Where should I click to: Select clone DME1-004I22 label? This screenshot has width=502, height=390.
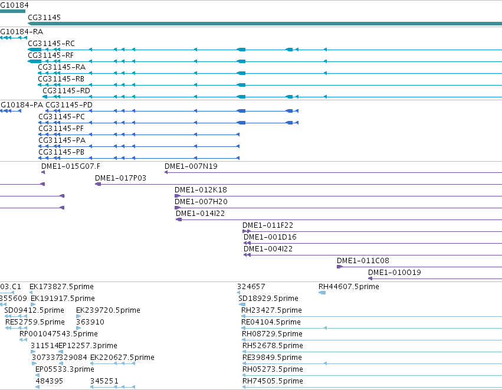268,250
